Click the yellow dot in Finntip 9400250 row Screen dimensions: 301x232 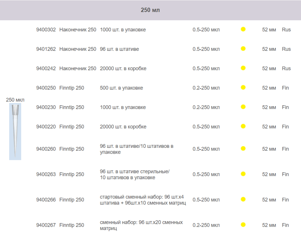point(243,87)
